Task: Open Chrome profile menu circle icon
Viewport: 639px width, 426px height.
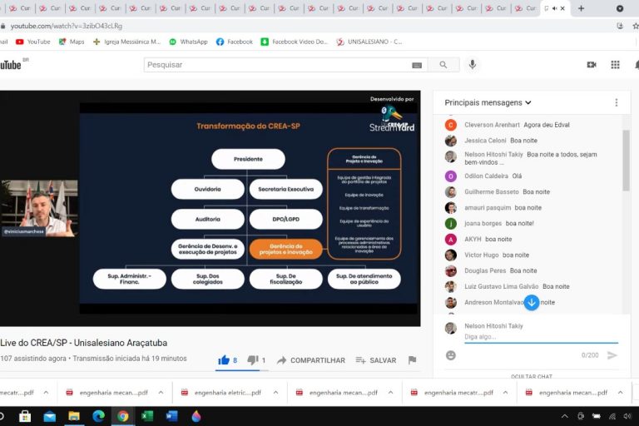Action: 619,8
